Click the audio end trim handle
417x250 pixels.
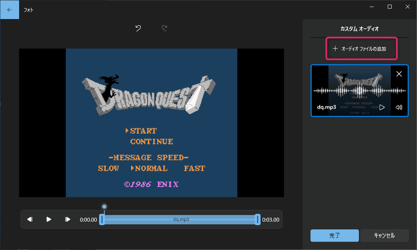coord(257,220)
